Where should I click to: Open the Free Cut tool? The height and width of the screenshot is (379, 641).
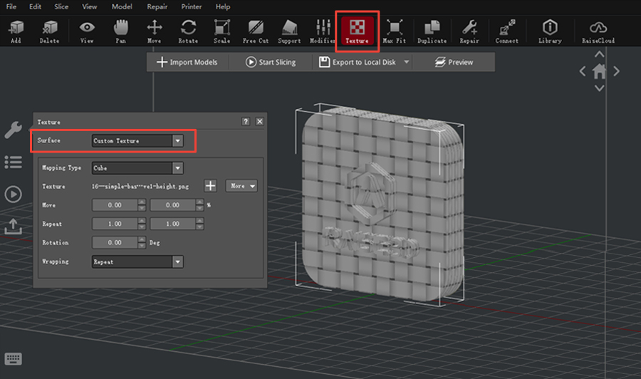pos(256,31)
